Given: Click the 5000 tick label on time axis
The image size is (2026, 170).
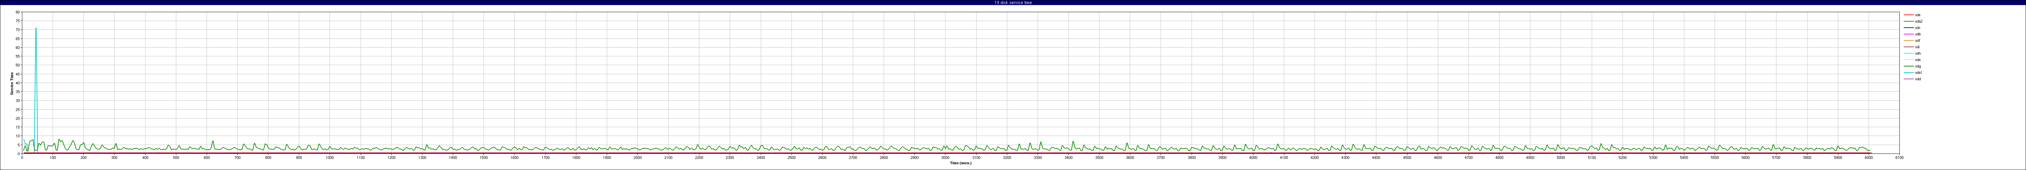Looking at the screenshot, I should coord(1560,158).
